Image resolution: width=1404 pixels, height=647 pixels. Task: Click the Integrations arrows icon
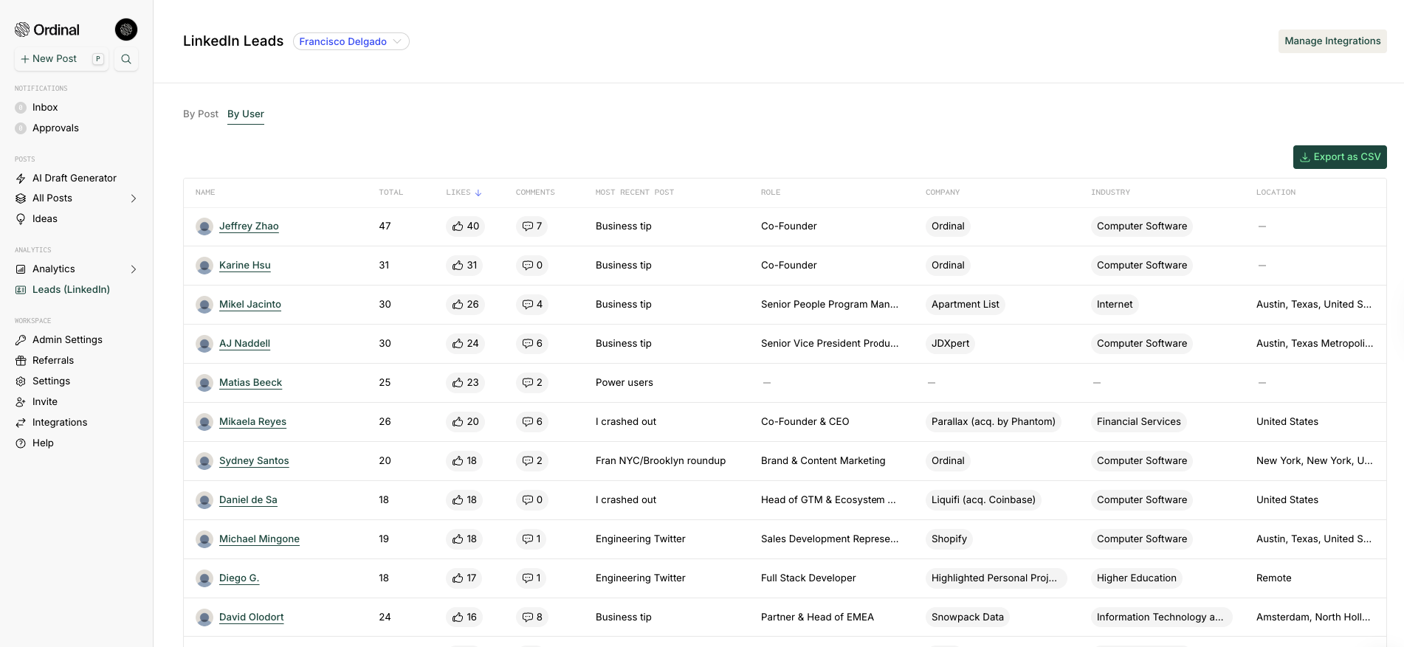21,423
